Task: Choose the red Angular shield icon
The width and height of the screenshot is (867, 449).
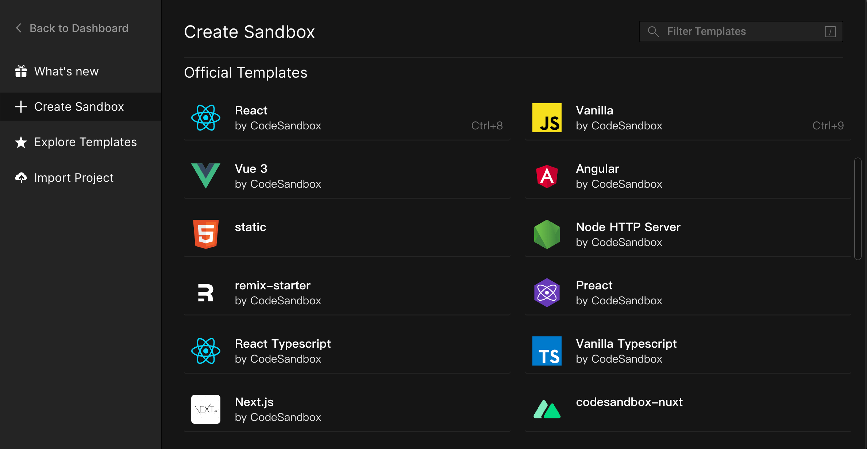Action: [x=547, y=176]
